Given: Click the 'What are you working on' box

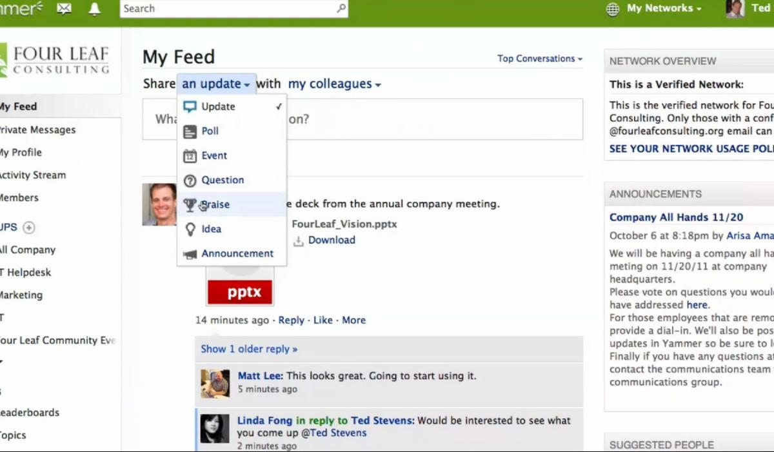Looking at the screenshot, I should coord(362,119).
